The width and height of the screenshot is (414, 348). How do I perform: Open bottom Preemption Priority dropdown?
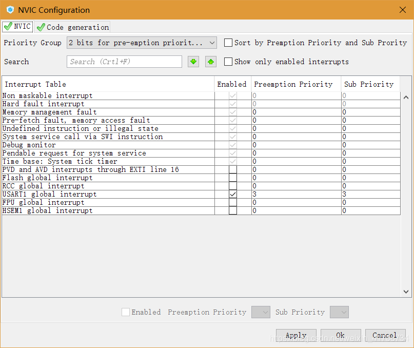261,312
